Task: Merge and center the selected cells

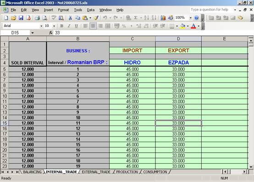Action: pyautogui.click(x=108, y=26)
